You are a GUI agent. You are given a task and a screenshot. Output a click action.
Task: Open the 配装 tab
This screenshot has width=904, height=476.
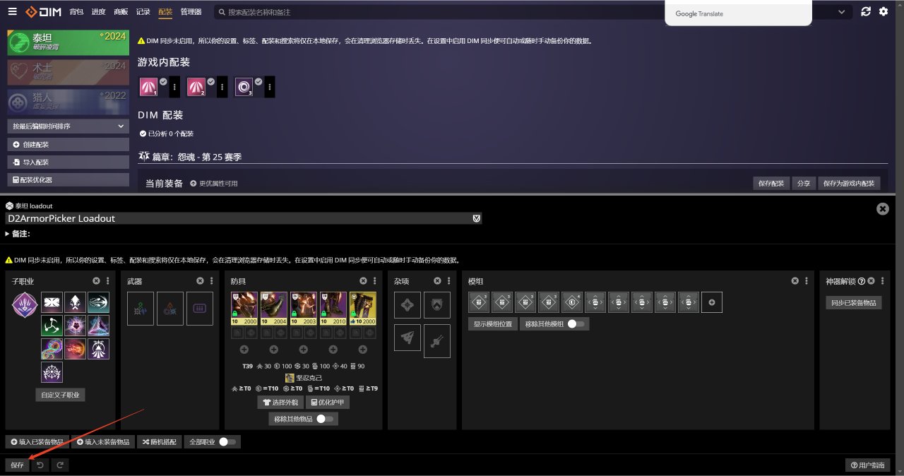coord(165,12)
